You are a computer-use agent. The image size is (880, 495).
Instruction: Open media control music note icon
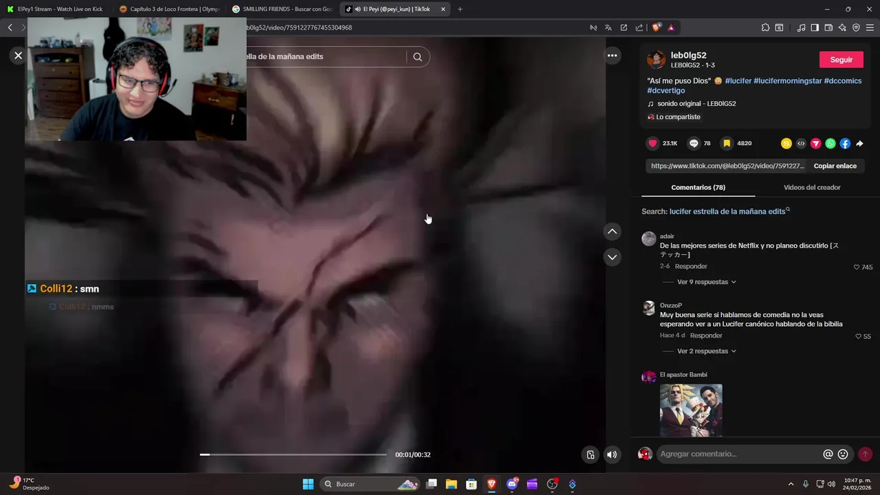(801, 27)
